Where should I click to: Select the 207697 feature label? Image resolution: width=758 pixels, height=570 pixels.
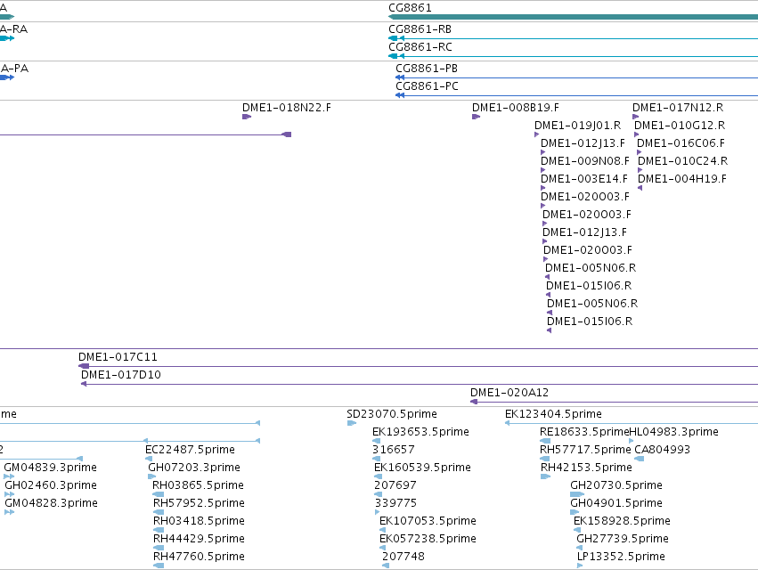coord(395,486)
